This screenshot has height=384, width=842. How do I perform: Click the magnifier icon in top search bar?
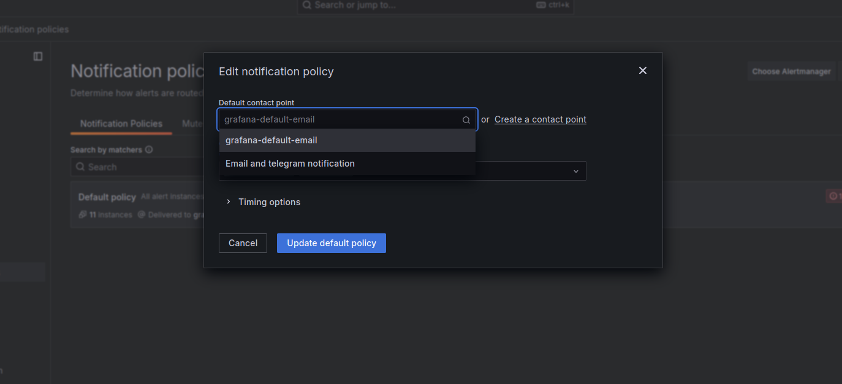click(307, 5)
